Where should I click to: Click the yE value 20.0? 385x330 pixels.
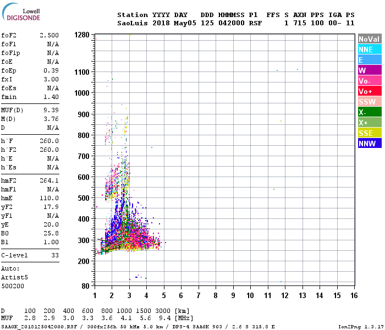coord(51,224)
